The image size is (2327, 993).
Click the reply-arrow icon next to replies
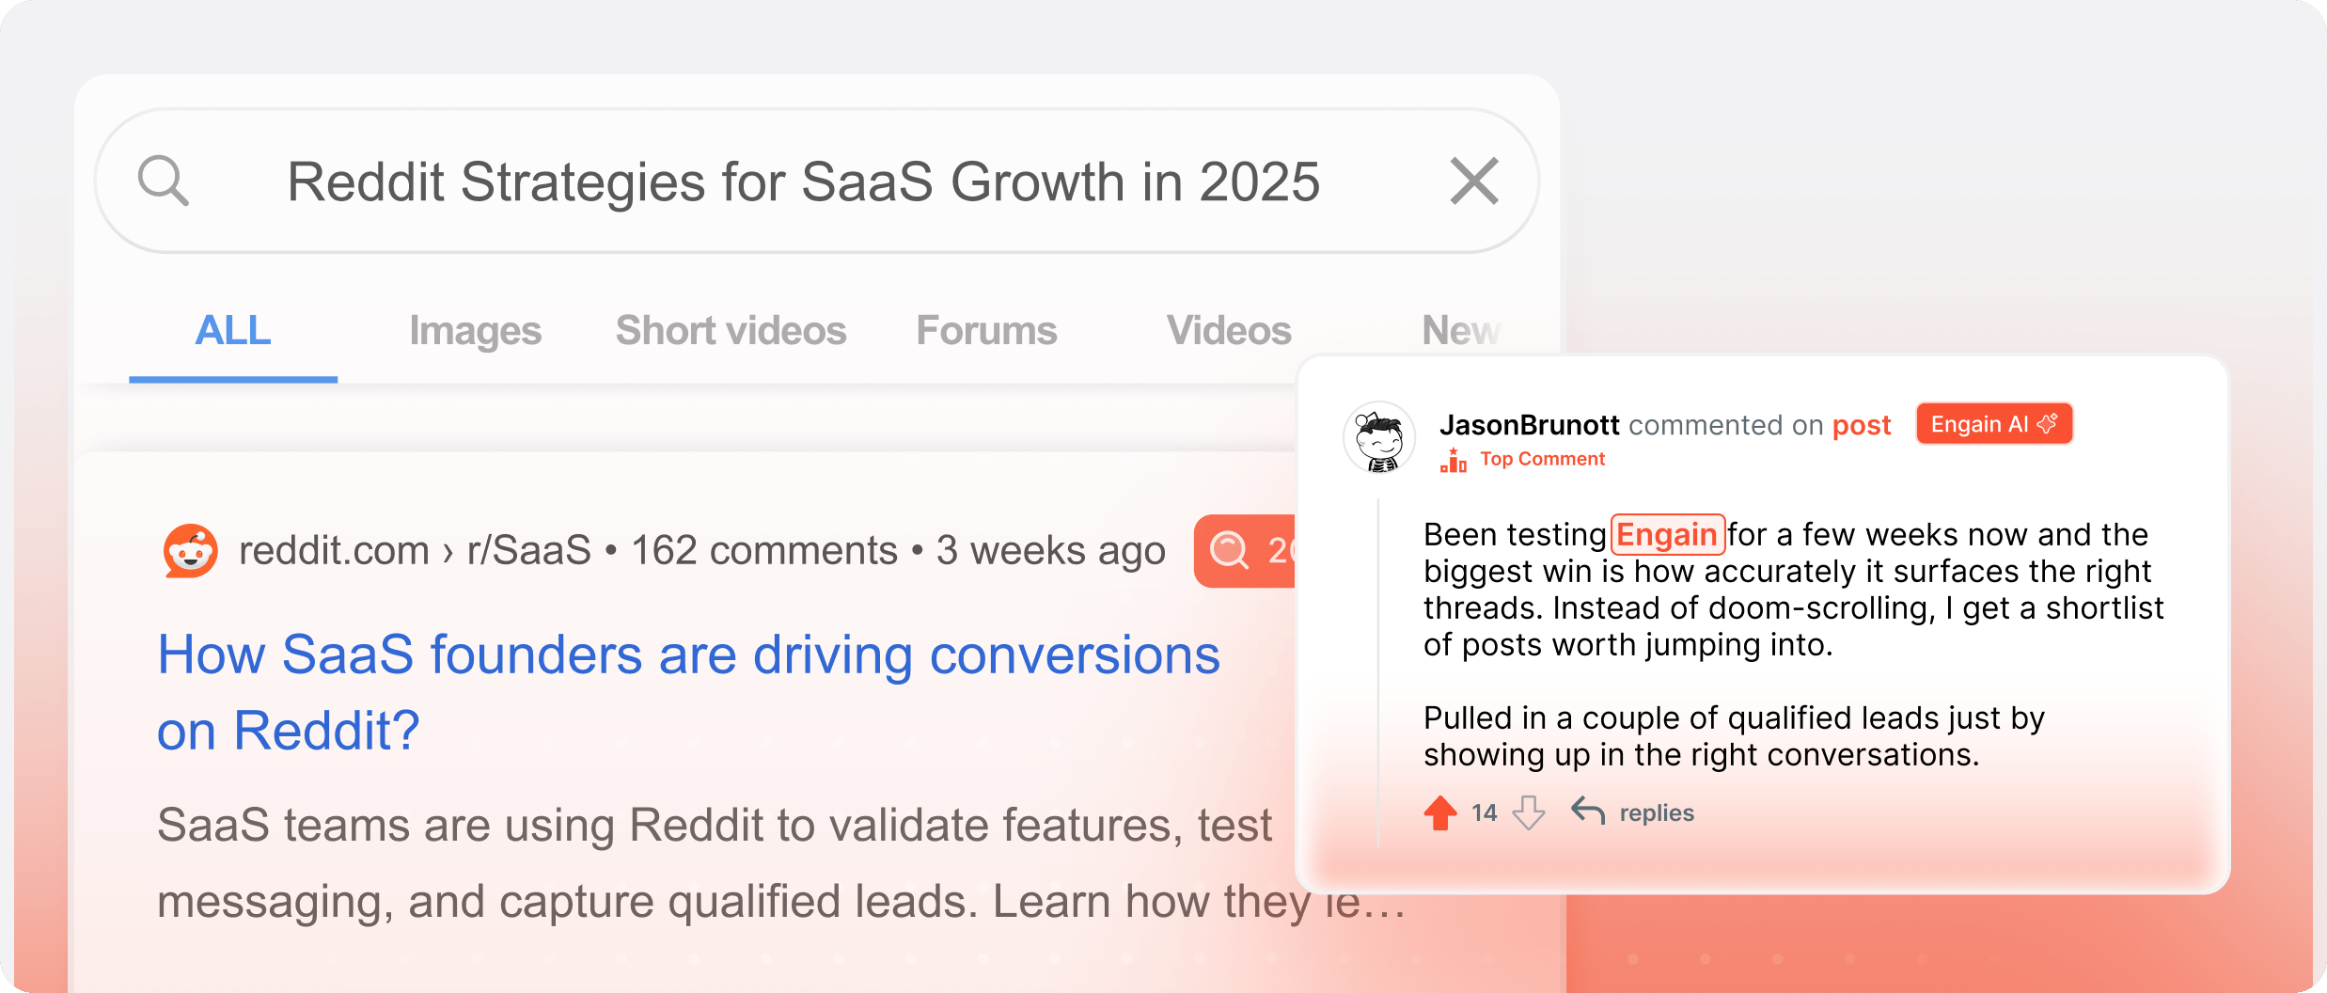tap(1589, 812)
